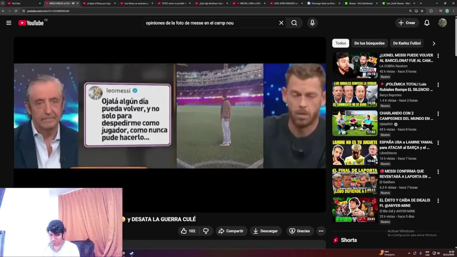Go to YouTube home via logo
This screenshot has height=257, width=457.
31,23
